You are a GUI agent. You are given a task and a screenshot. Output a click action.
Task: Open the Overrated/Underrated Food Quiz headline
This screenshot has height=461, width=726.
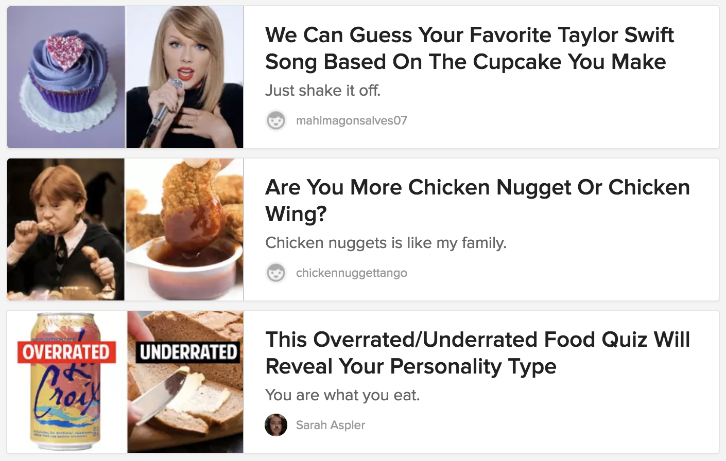[477, 353]
